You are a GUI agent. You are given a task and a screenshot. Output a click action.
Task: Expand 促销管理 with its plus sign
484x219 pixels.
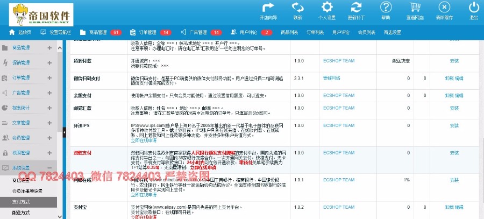point(49,63)
